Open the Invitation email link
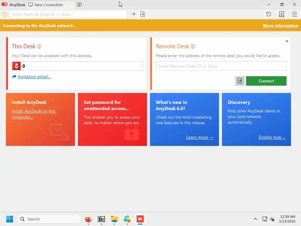The width and height of the screenshot is (301, 226). 34,77
